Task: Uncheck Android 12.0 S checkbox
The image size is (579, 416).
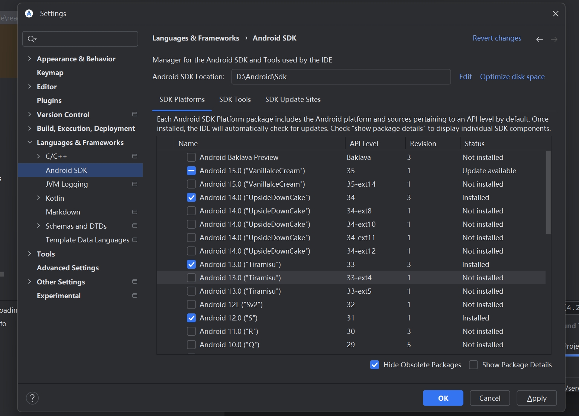Action: [191, 318]
